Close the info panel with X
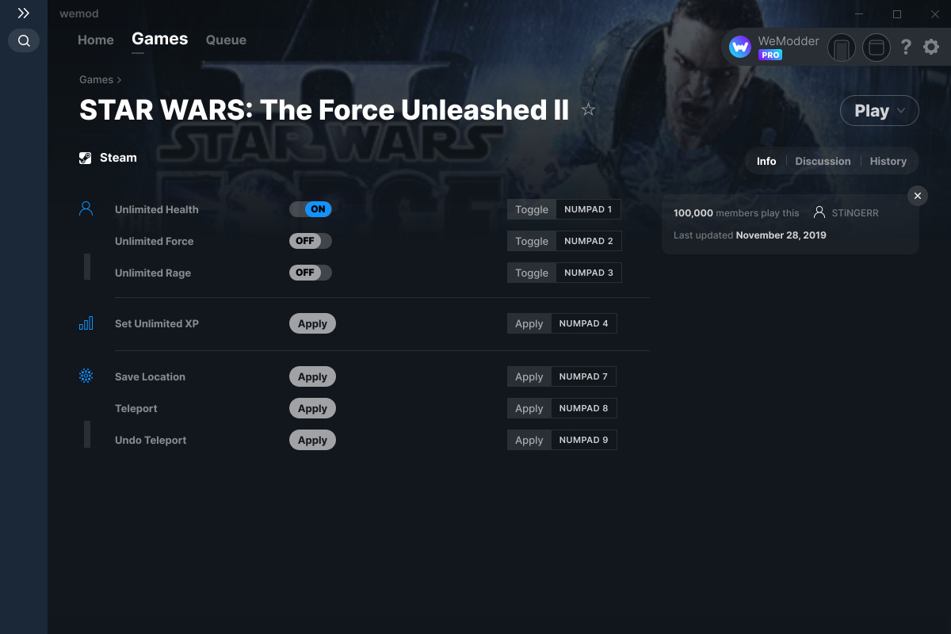951x634 pixels. tap(918, 196)
